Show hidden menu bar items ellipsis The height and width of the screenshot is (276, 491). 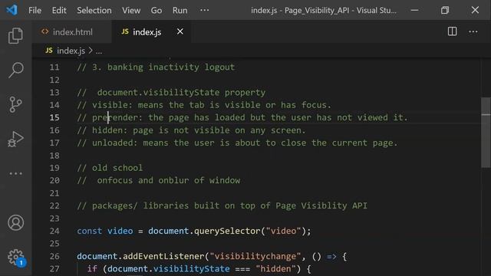click(x=205, y=10)
